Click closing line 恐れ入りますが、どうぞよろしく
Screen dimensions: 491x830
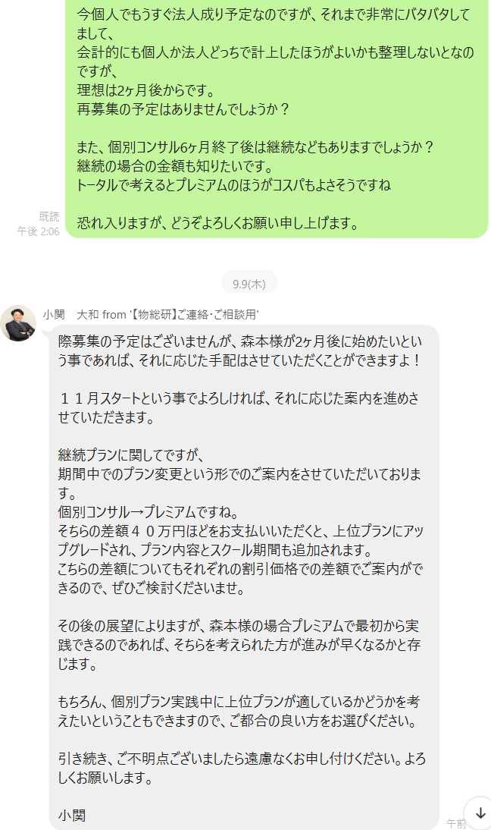218,223
